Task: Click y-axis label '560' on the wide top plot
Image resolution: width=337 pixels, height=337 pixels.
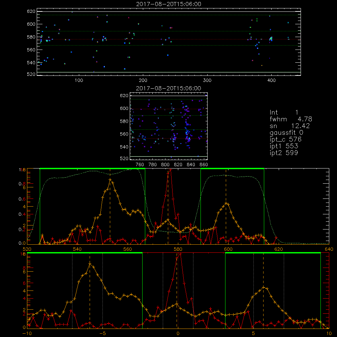Action: pyautogui.click(x=31, y=50)
